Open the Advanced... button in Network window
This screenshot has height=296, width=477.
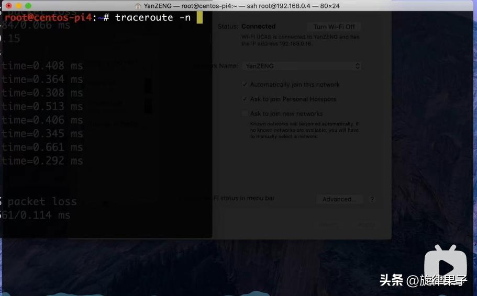coord(339,199)
